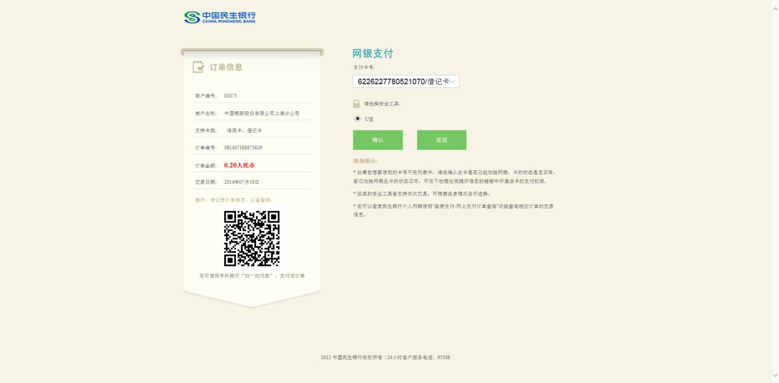The width and height of the screenshot is (779, 383).
Task: Click the green 返回 button
Action: pyautogui.click(x=442, y=140)
